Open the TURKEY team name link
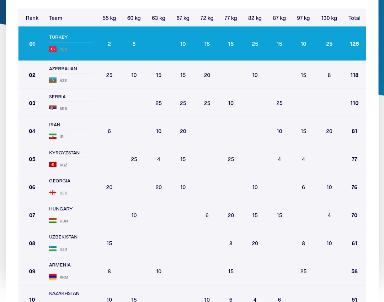 coord(58,37)
